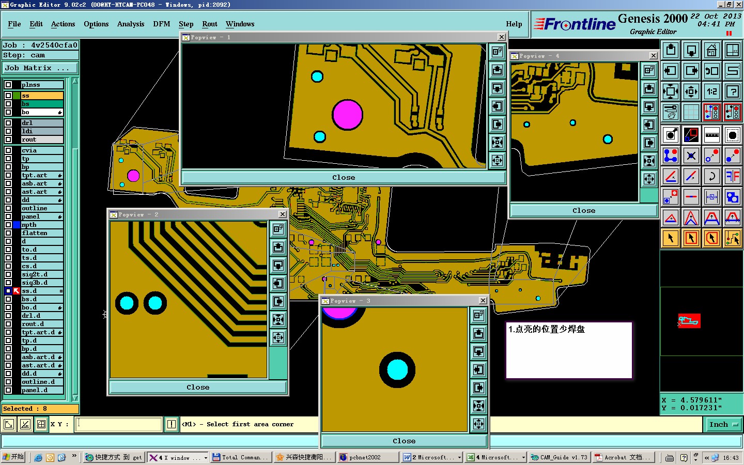Click the panel layout icon at top-right toolbar
This screenshot has height=465, width=744.
pyautogui.click(x=733, y=50)
